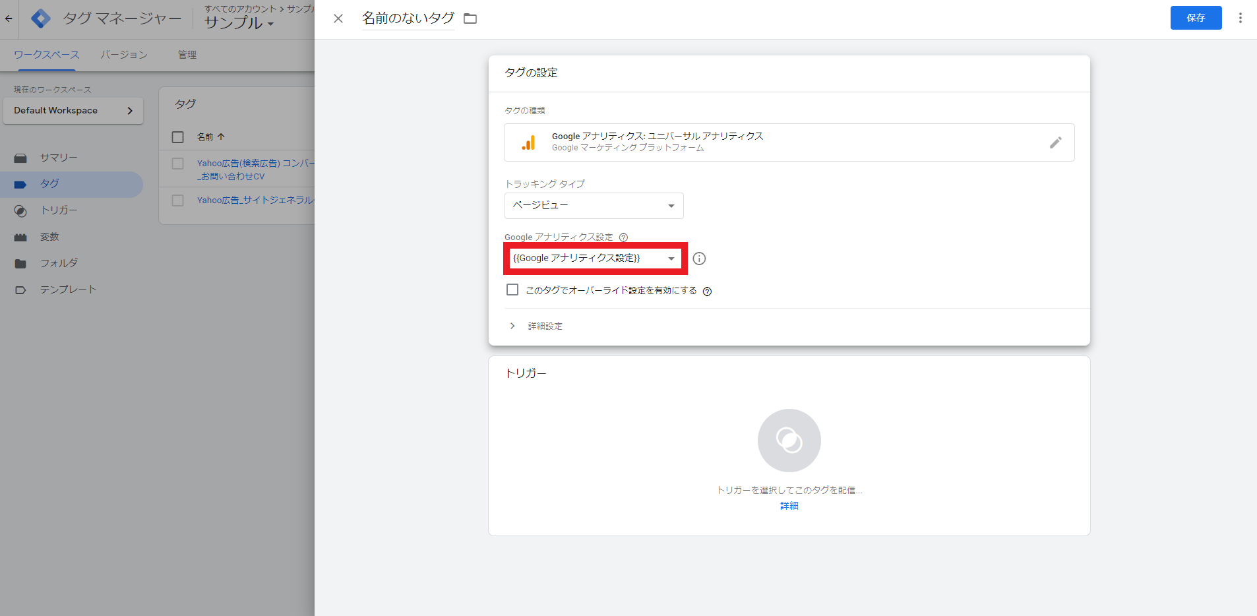Click the circular trigger placeholder icon
Screen dimensions: 1257x616
coord(789,441)
